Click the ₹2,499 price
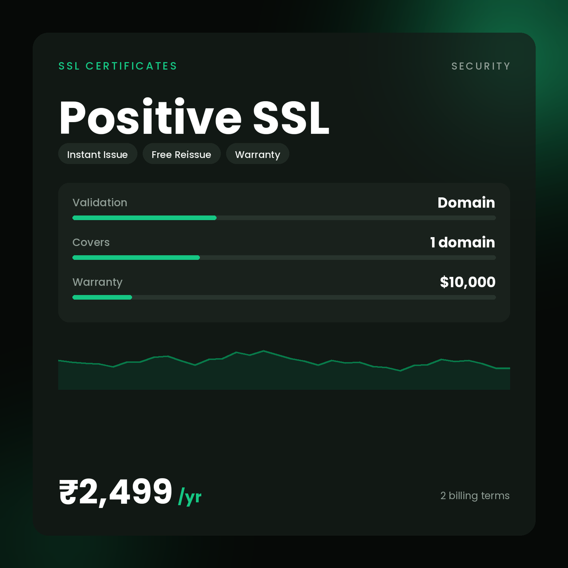The image size is (568, 568). click(115, 492)
